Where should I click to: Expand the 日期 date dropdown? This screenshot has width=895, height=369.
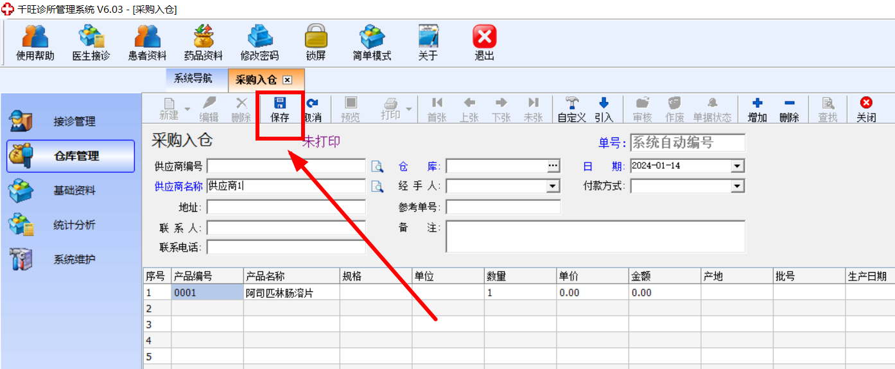(x=738, y=166)
